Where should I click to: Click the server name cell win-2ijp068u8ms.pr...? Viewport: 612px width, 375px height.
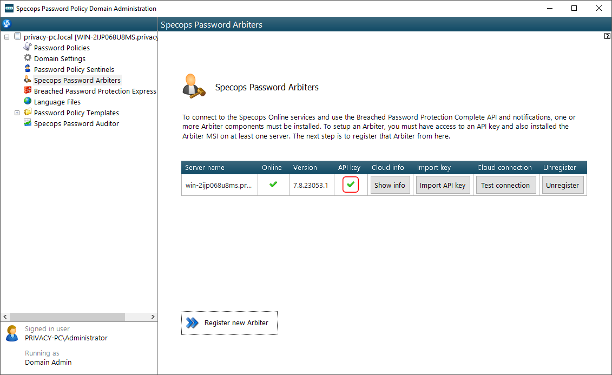[219, 186]
